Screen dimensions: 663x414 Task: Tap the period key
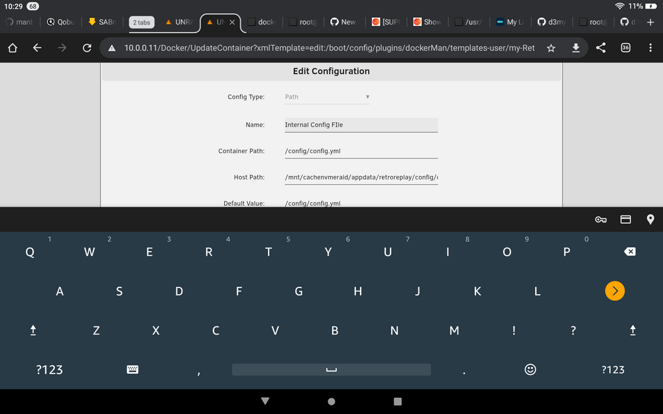[x=464, y=372]
